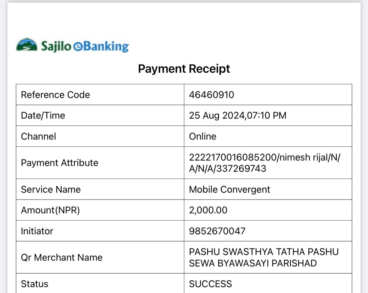Click the Initiator label
Image resolution: width=368 pixels, height=293 pixels.
coord(37,231)
